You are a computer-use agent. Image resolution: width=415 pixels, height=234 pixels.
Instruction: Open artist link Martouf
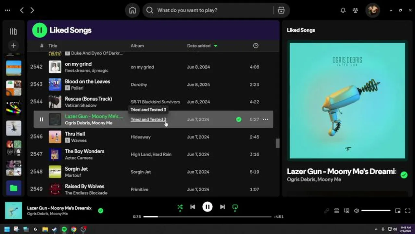click(x=73, y=175)
